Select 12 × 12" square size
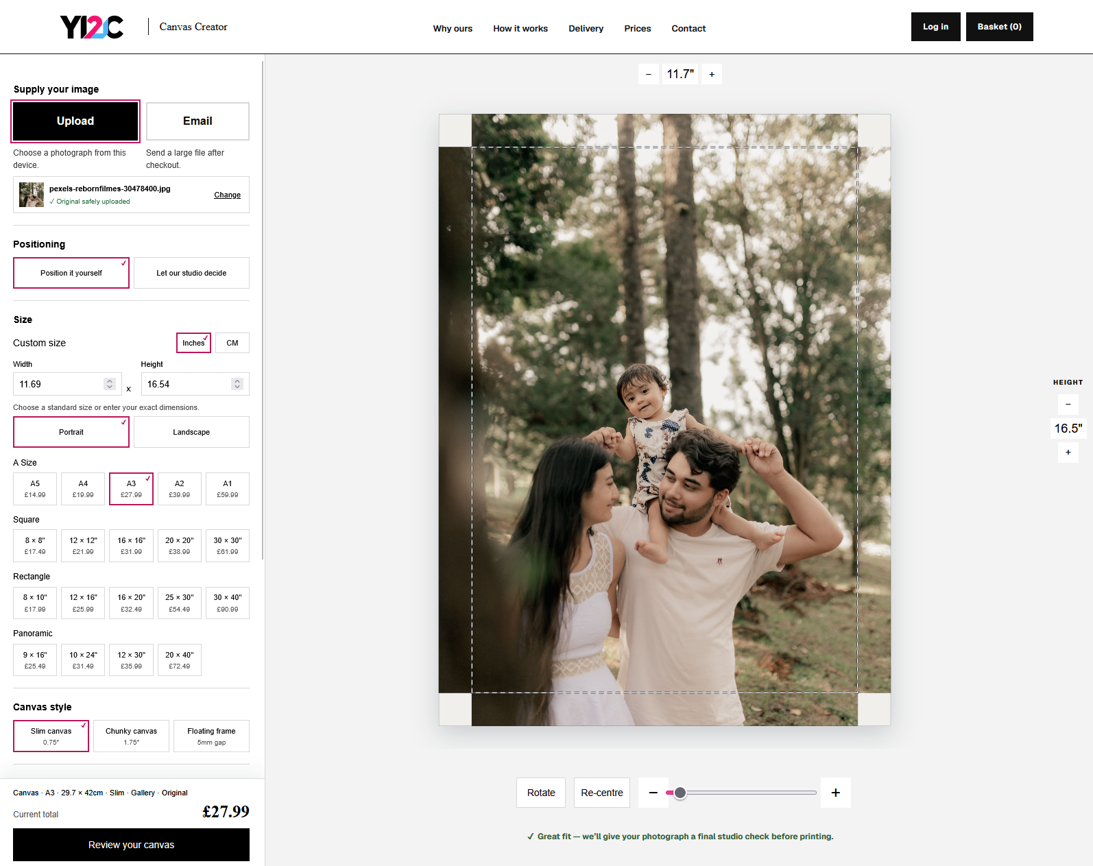Screen dimensions: 1093x866 click(83, 546)
